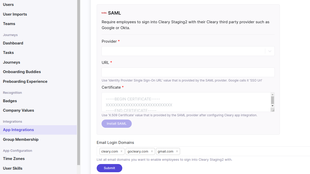Click the Integrations section label

coord(13,122)
